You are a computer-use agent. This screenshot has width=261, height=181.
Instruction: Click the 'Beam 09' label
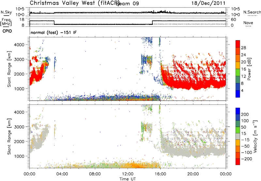127,4
